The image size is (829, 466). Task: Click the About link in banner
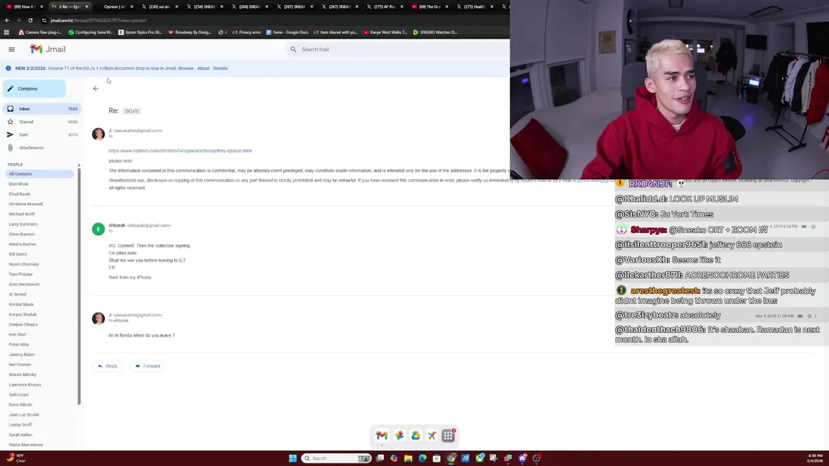(203, 69)
